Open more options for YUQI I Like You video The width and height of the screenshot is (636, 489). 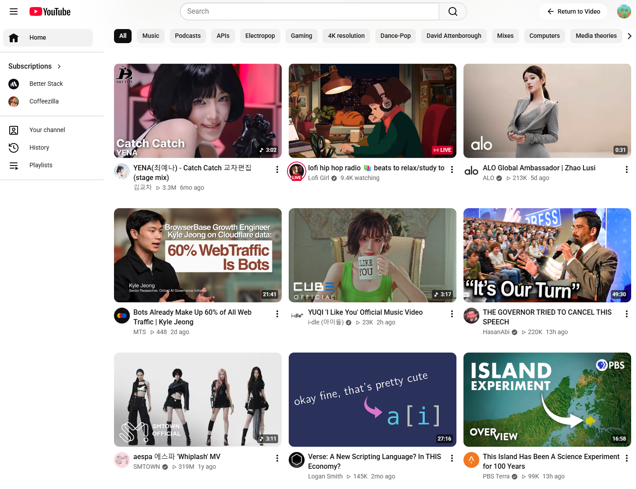click(452, 314)
